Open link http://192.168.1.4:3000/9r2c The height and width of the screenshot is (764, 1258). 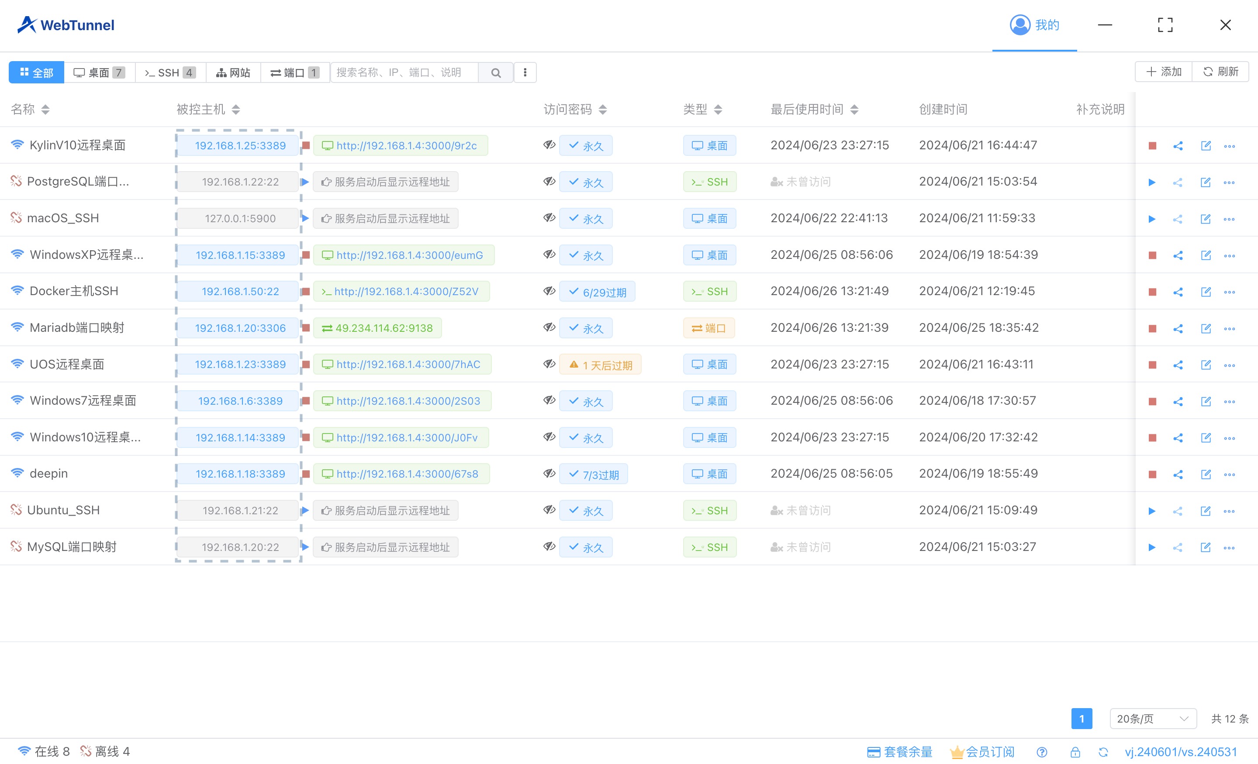pyautogui.click(x=400, y=145)
